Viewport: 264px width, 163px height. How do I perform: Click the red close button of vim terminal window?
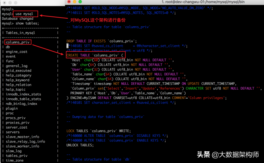(69, 2)
